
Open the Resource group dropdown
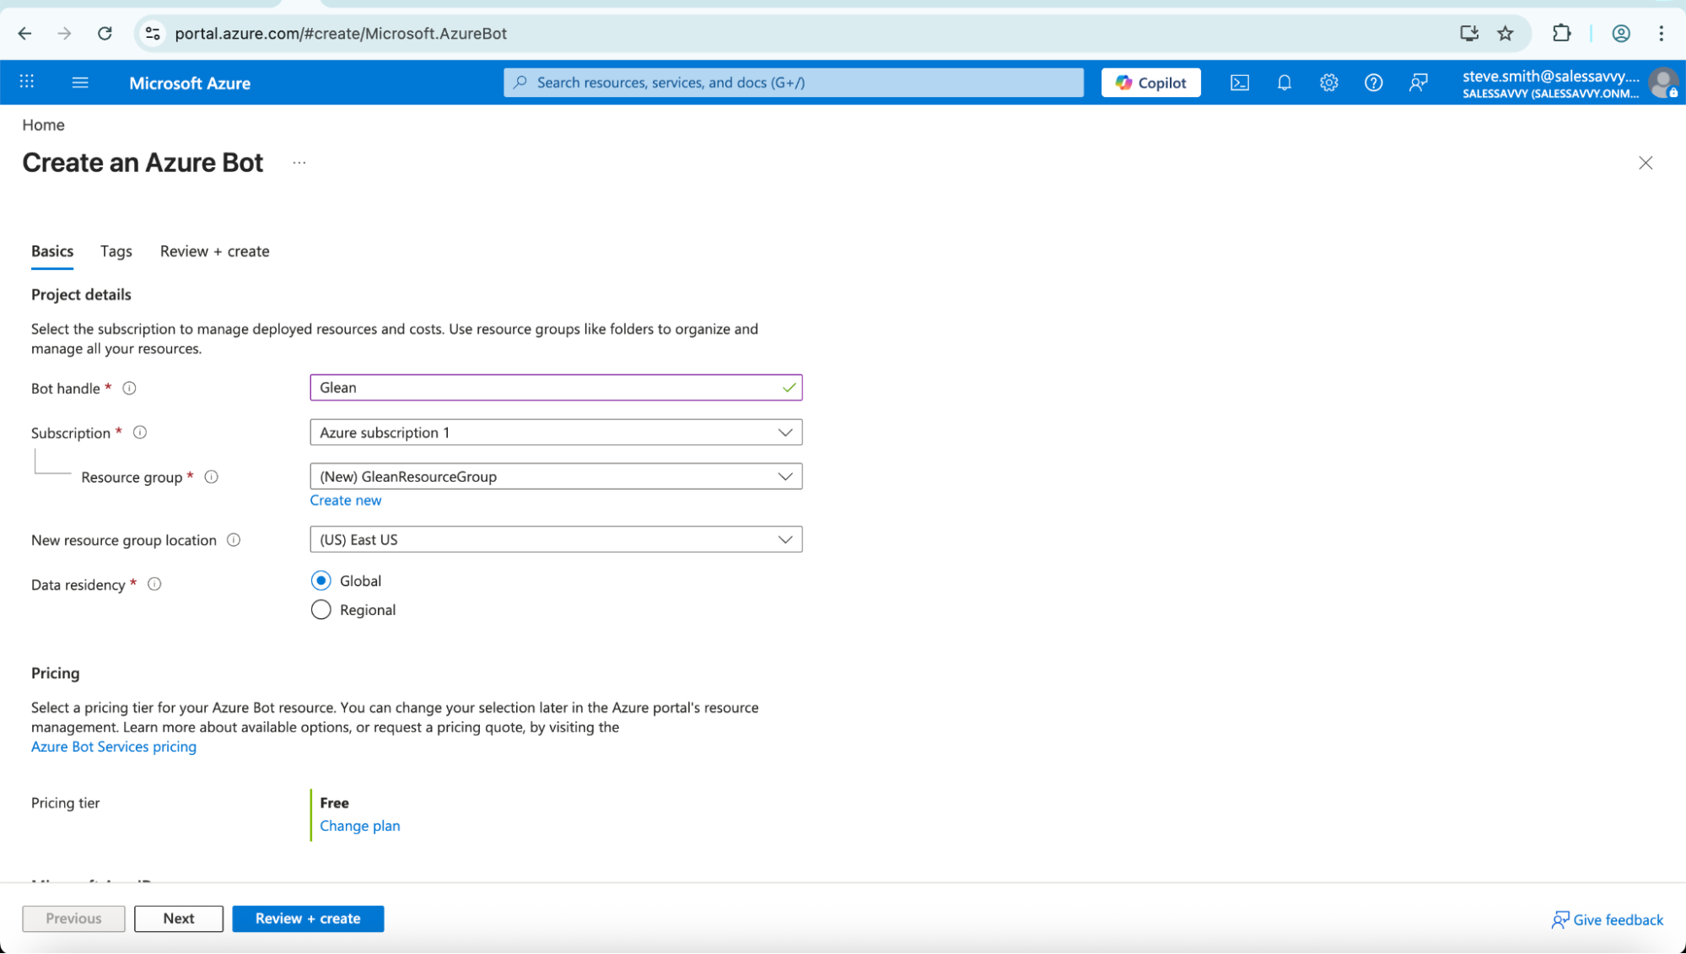(556, 476)
